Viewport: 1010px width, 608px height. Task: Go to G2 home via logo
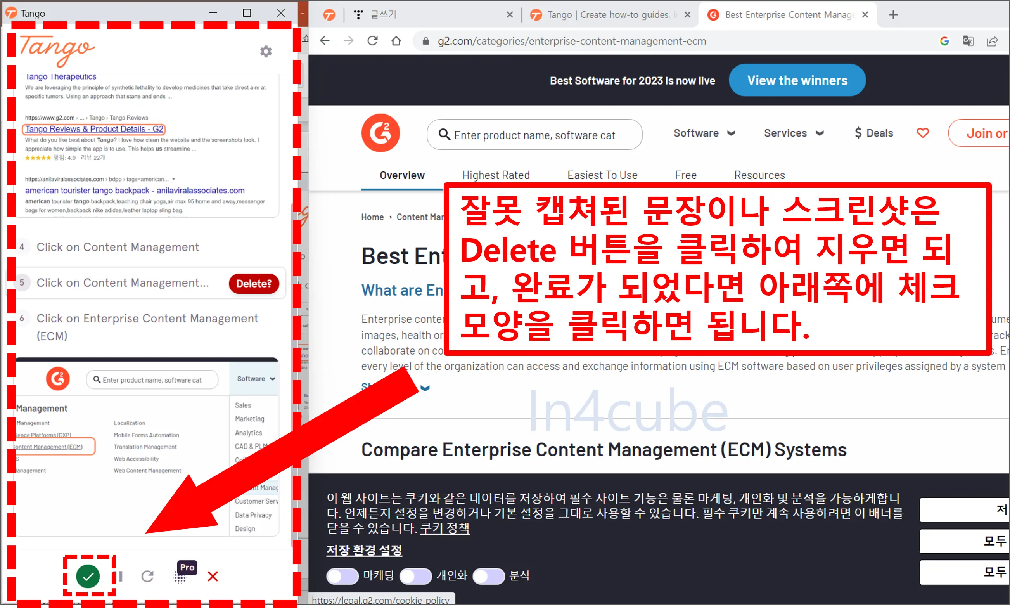point(381,133)
